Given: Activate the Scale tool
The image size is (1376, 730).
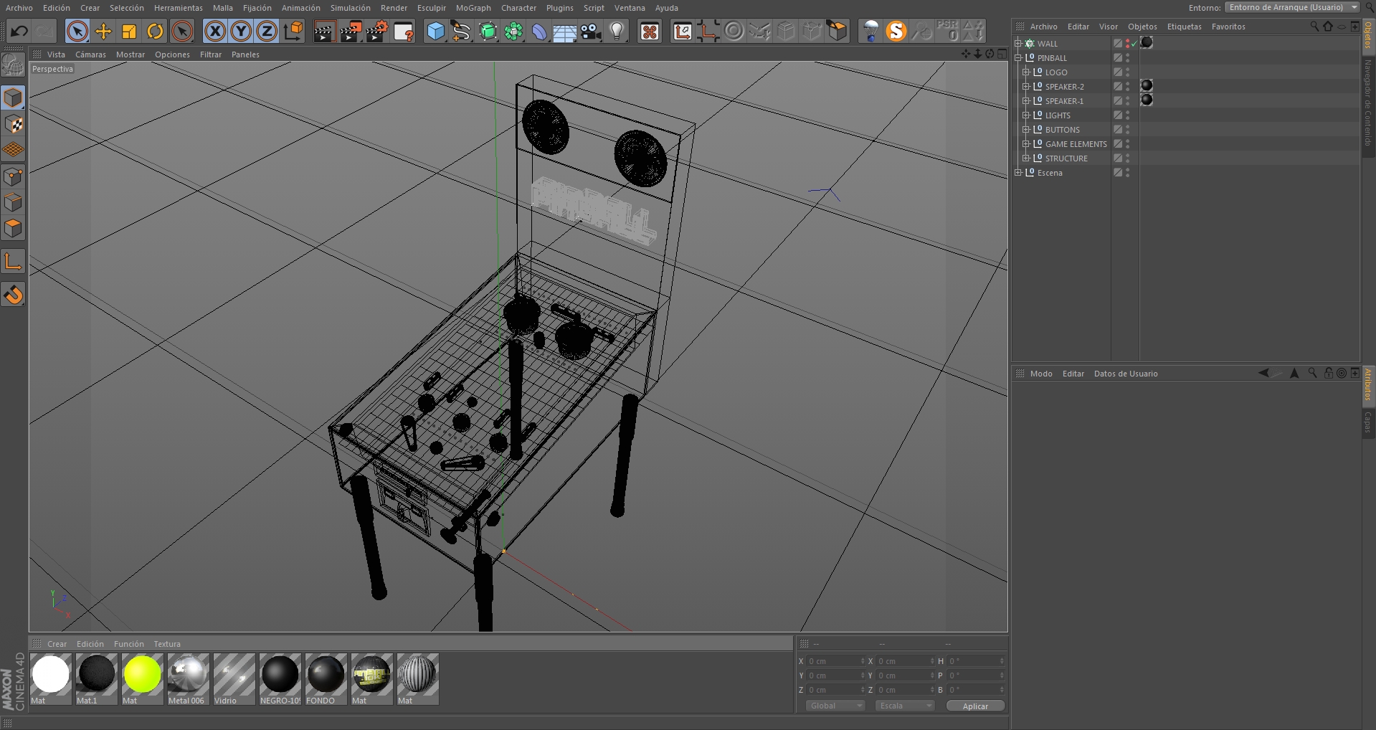Looking at the screenshot, I should click(x=129, y=32).
